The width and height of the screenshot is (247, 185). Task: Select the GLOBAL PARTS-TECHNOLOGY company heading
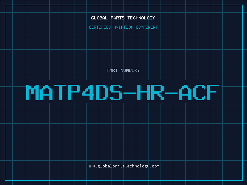point(123,18)
